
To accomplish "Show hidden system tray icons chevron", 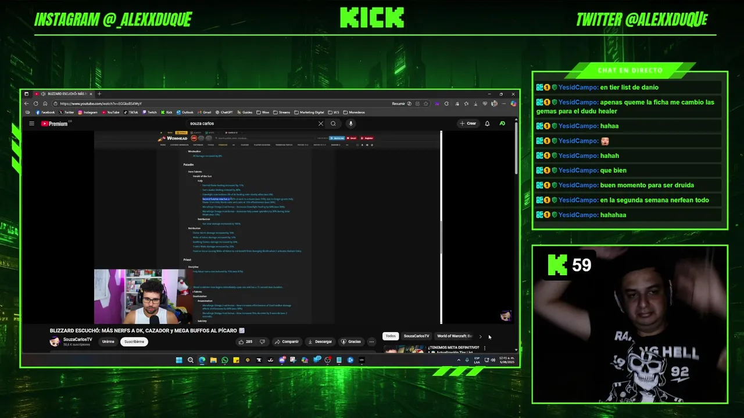I will pos(459,360).
